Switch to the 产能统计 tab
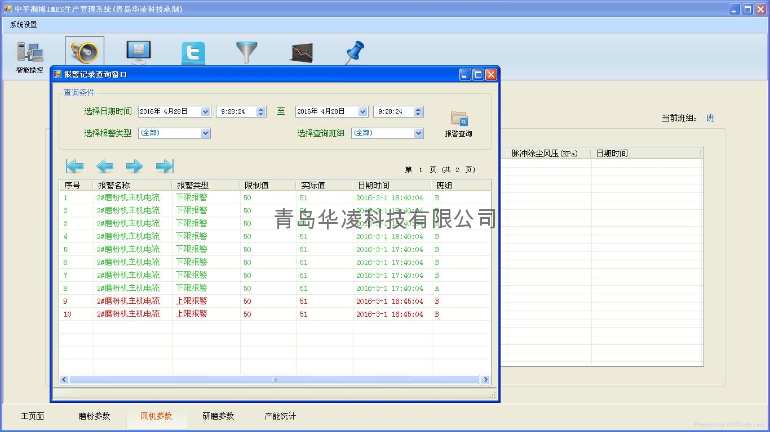The image size is (770, 432). pyautogui.click(x=280, y=416)
